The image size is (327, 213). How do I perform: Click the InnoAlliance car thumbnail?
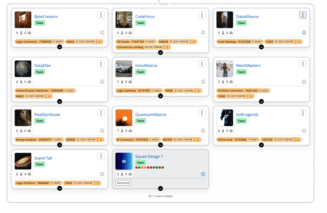(x=124, y=69)
